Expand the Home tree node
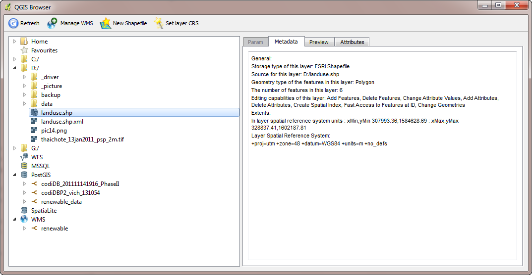This screenshot has height=275, width=532. click(14, 42)
